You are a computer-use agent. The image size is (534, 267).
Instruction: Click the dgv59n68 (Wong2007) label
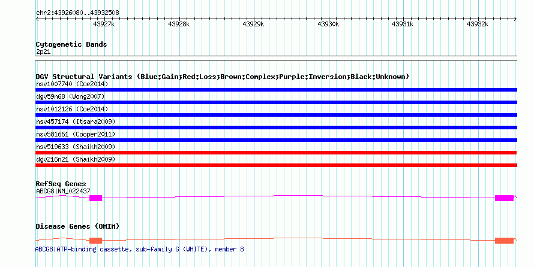pyautogui.click(x=70, y=96)
